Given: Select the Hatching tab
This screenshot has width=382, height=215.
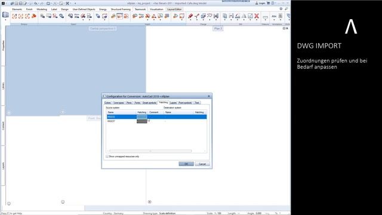Looking at the screenshot, I should click(163, 102).
